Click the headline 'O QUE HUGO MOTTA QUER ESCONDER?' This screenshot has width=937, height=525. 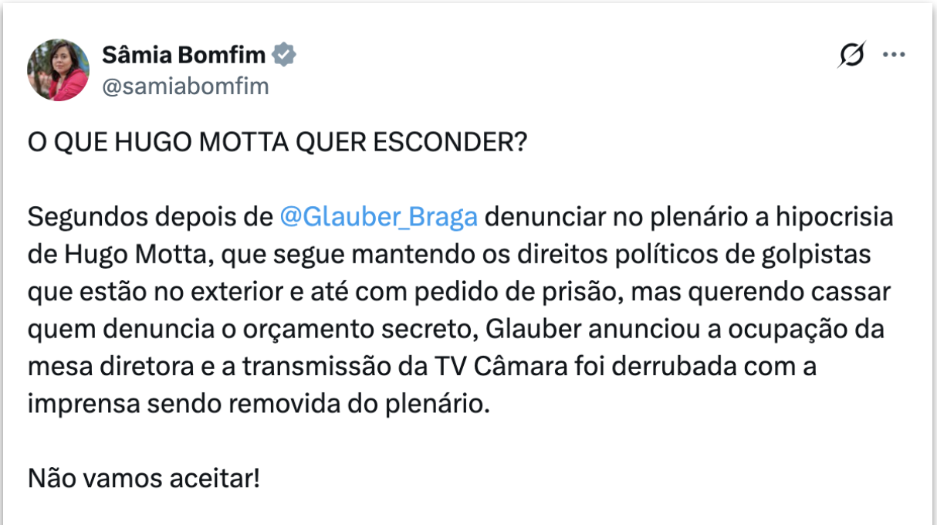[x=276, y=144]
